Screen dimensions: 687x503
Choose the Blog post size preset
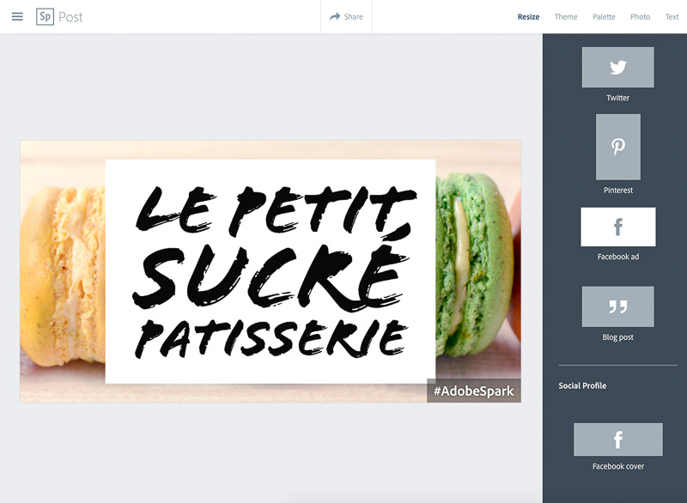coord(617,306)
